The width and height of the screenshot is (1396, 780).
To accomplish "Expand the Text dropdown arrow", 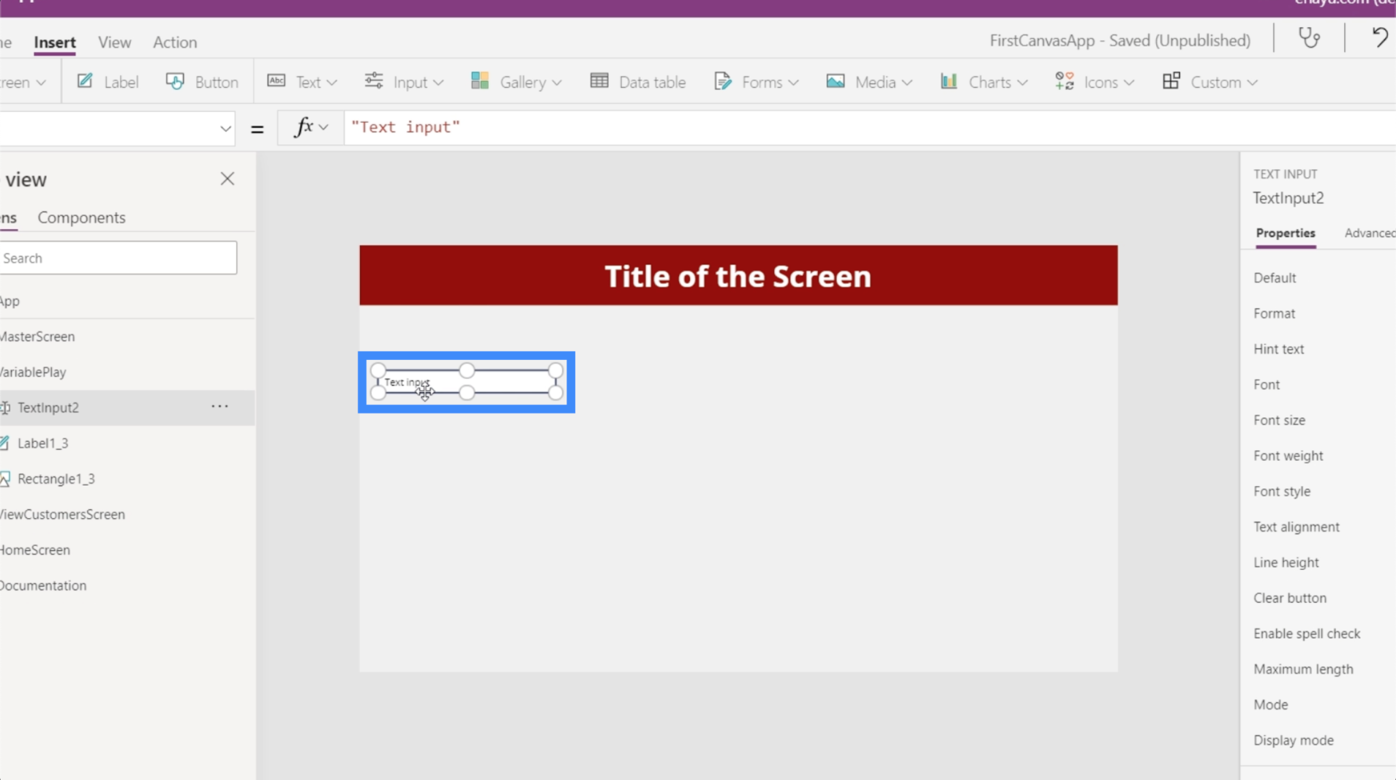I will pos(332,82).
